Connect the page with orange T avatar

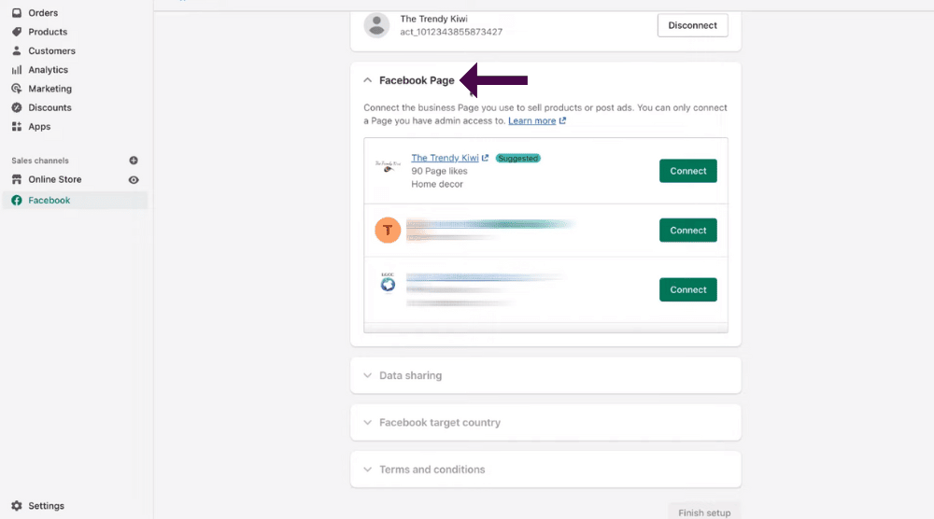(688, 231)
